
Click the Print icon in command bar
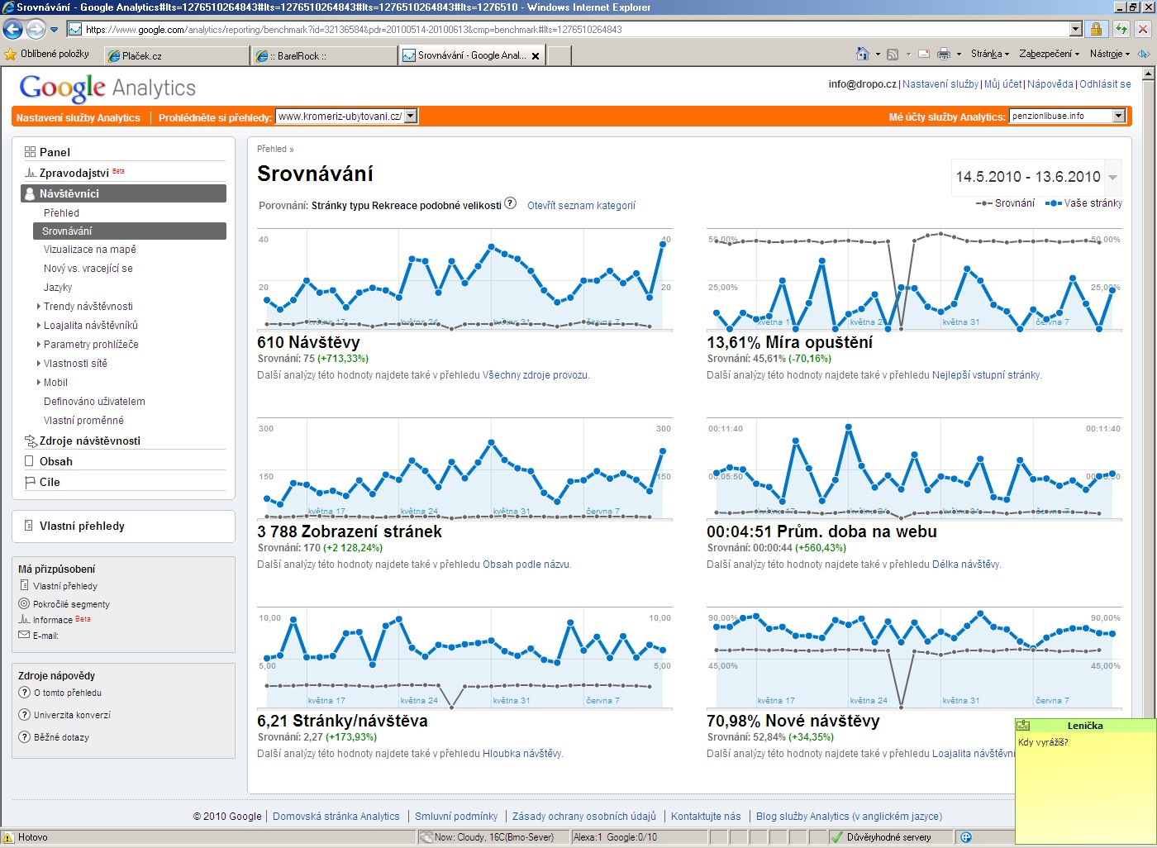click(x=944, y=55)
